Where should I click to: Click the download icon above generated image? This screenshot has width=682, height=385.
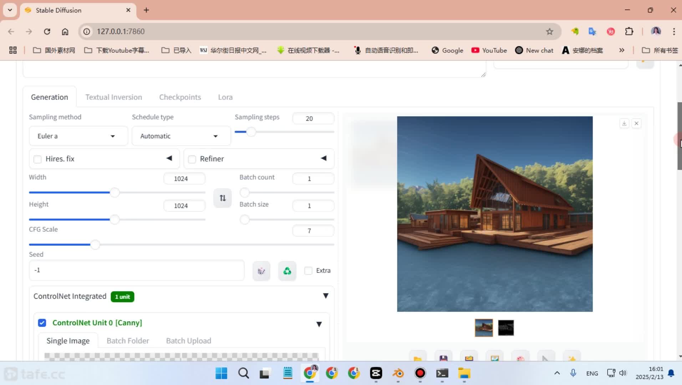click(x=624, y=124)
